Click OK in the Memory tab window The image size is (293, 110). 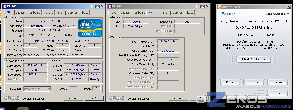tap(199, 98)
